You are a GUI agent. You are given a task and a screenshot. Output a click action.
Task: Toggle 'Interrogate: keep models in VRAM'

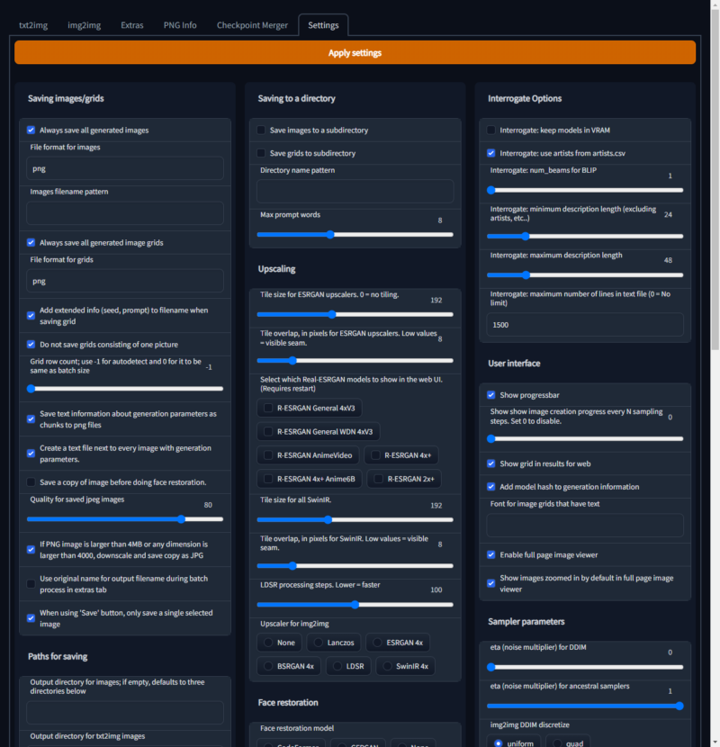[490, 129]
